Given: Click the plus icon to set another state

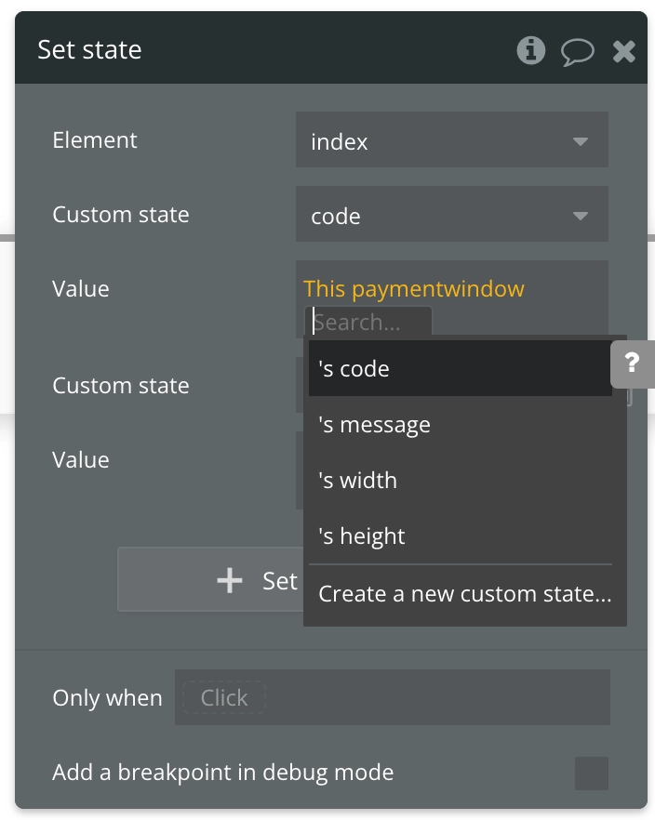Looking at the screenshot, I should (229, 581).
